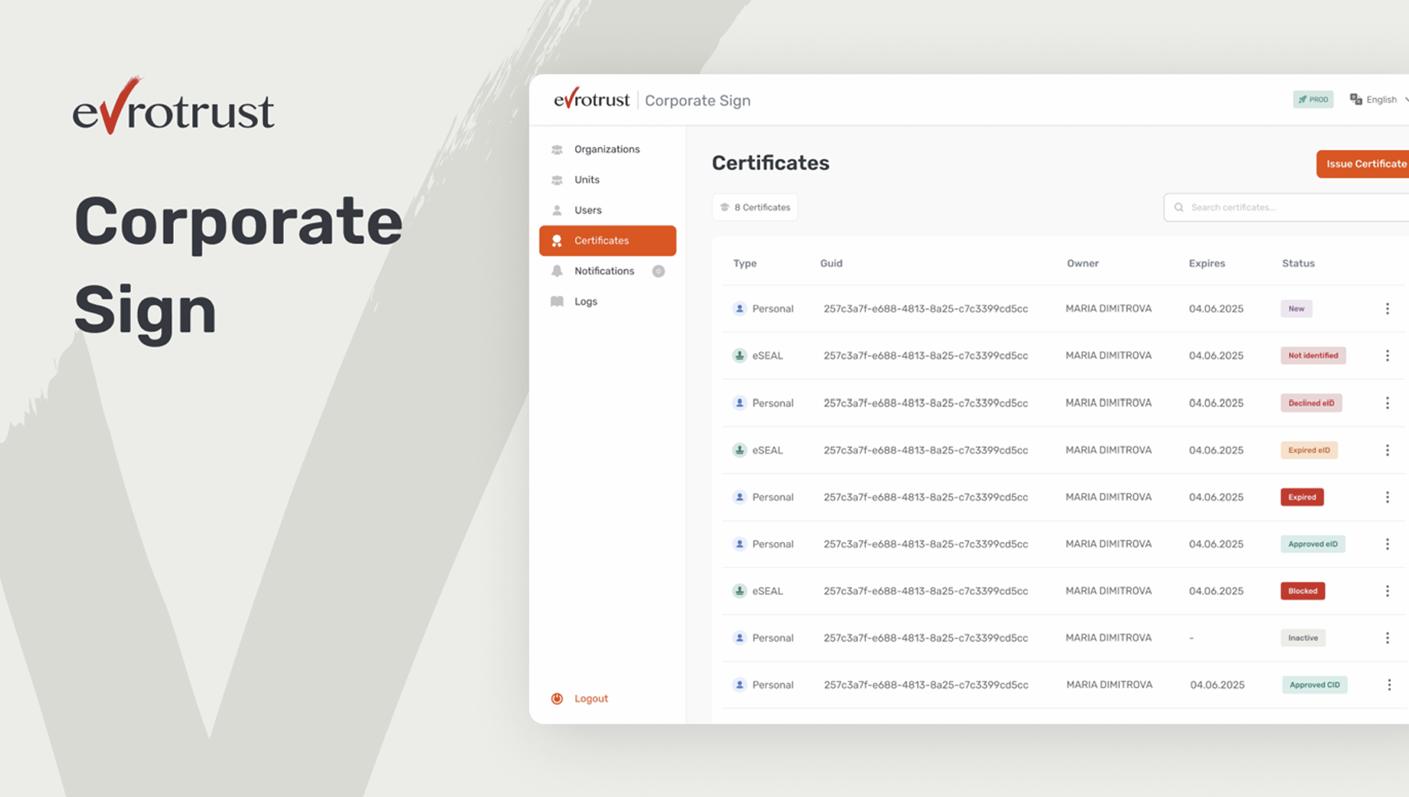Select the Certificates sidebar item

(607, 240)
